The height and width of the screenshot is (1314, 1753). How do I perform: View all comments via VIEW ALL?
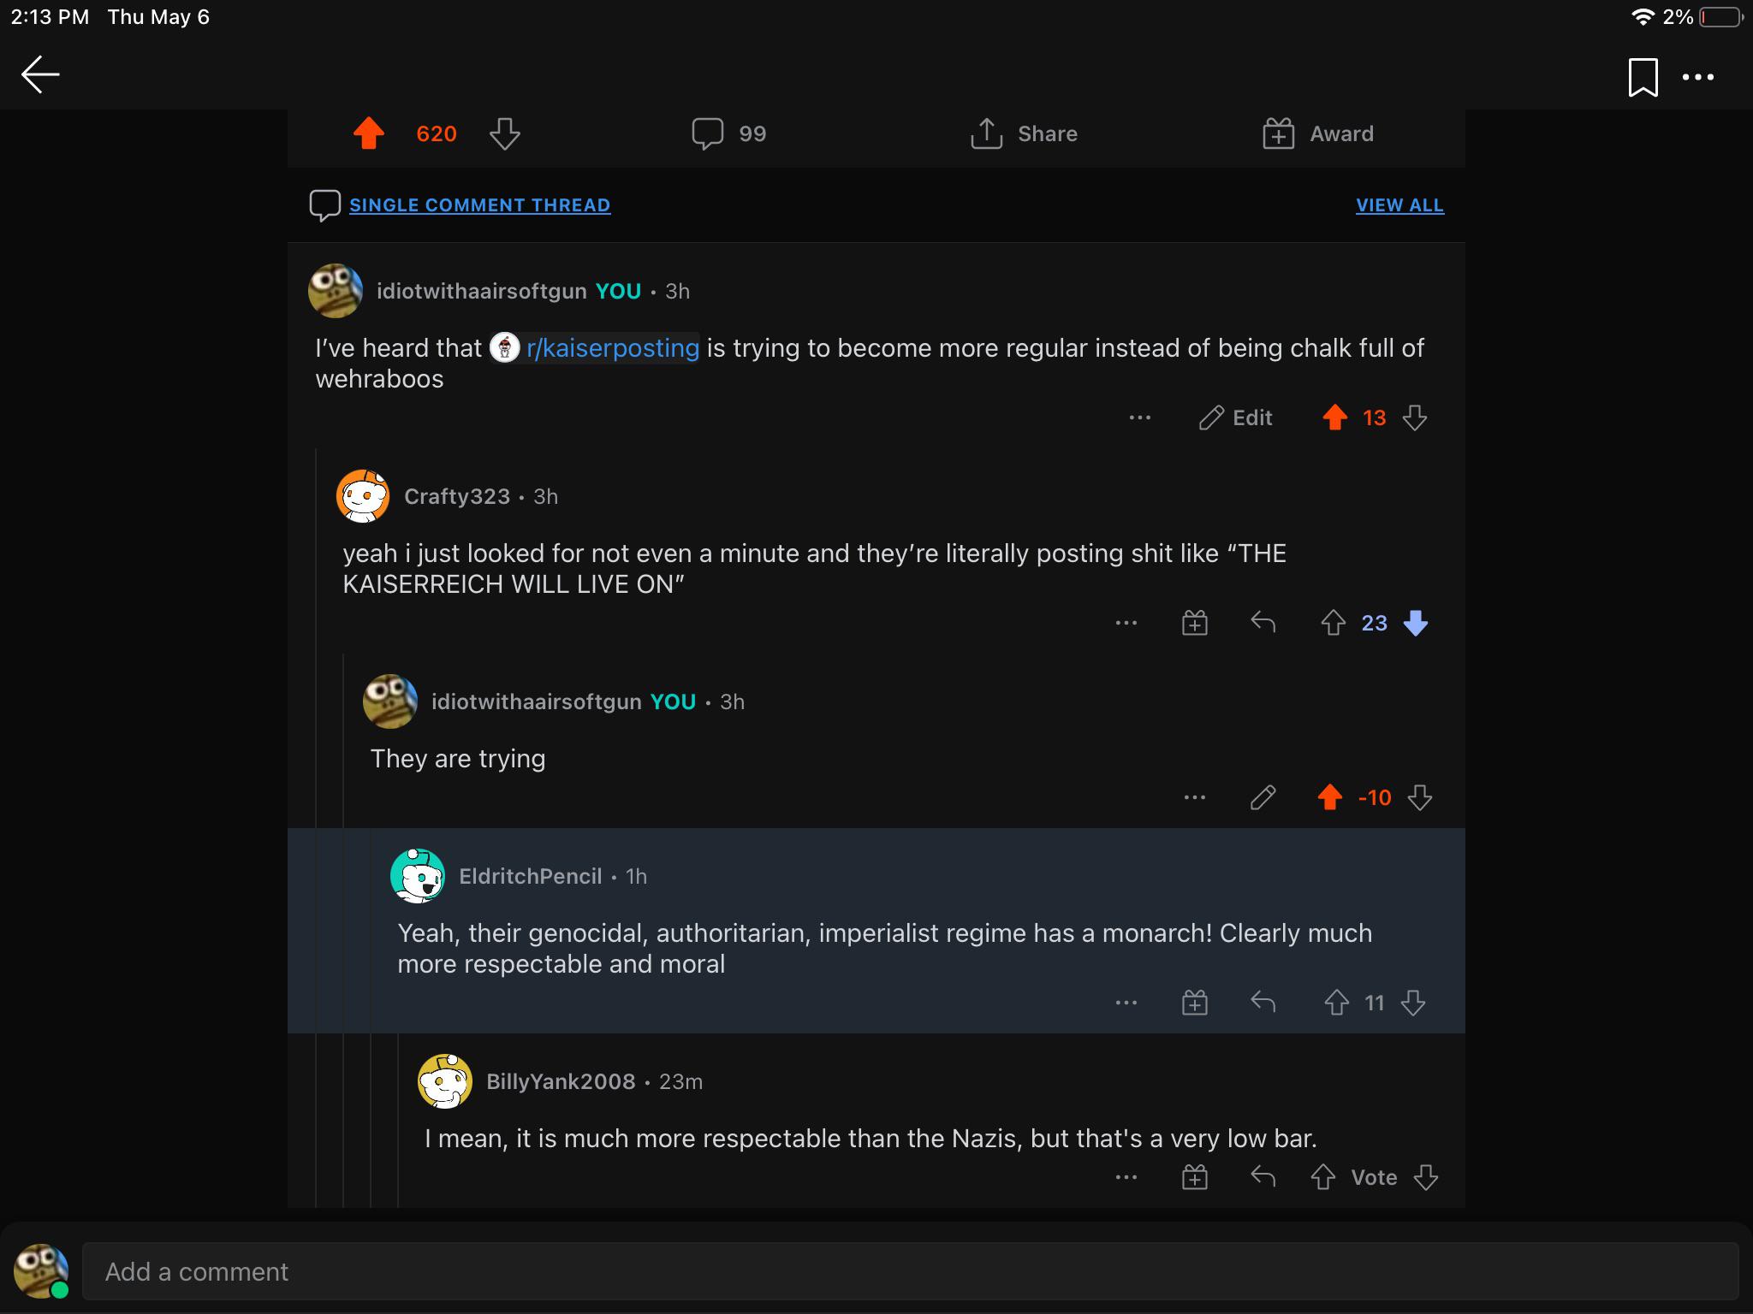tap(1399, 205)
